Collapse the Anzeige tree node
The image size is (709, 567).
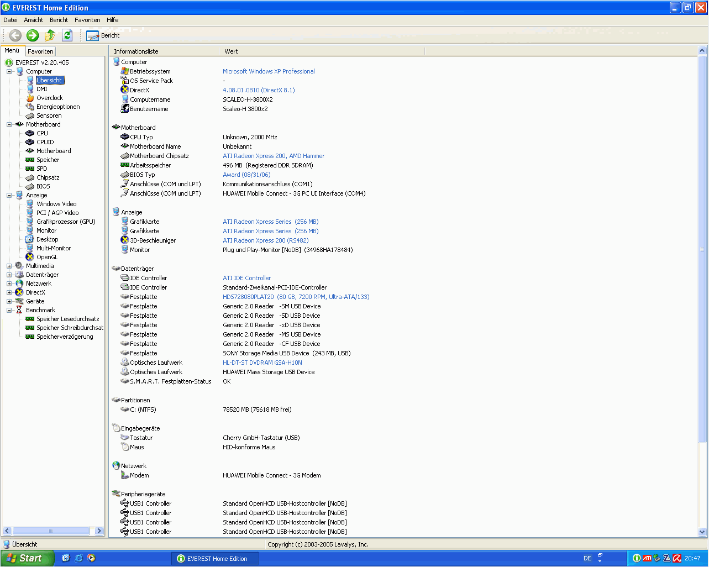(9, 195)
